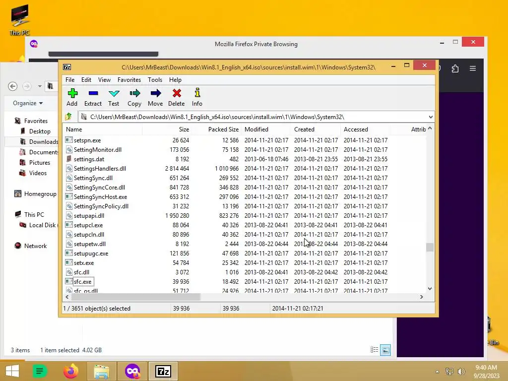Image resolution: width=508 pixels, height=381 pixels.
Task: Open the This PC desktop icon
Action: pyautogui.click(x=19, y=19)
